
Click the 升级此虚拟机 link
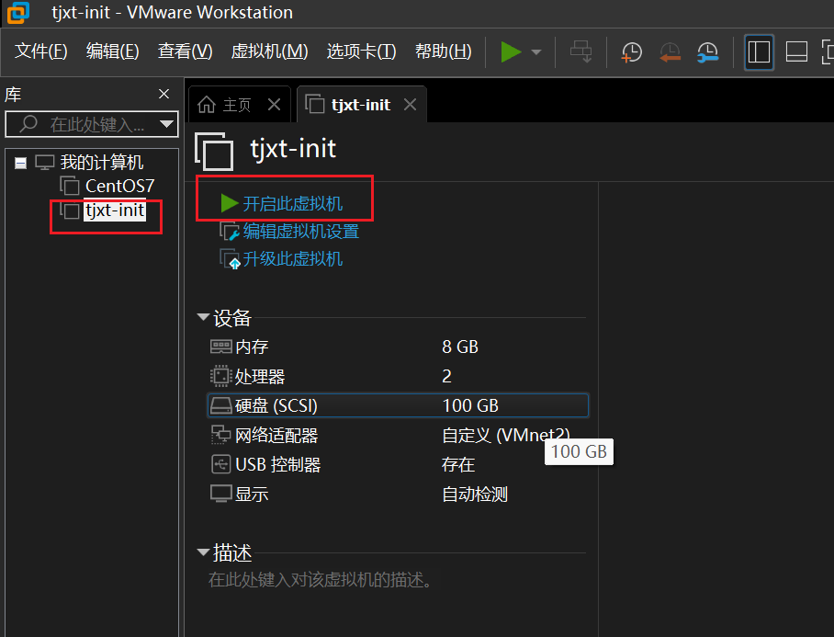coord(292,259)
